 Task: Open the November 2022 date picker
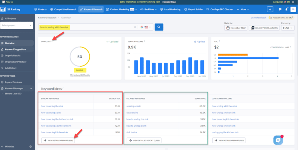(x=236, y=28)
